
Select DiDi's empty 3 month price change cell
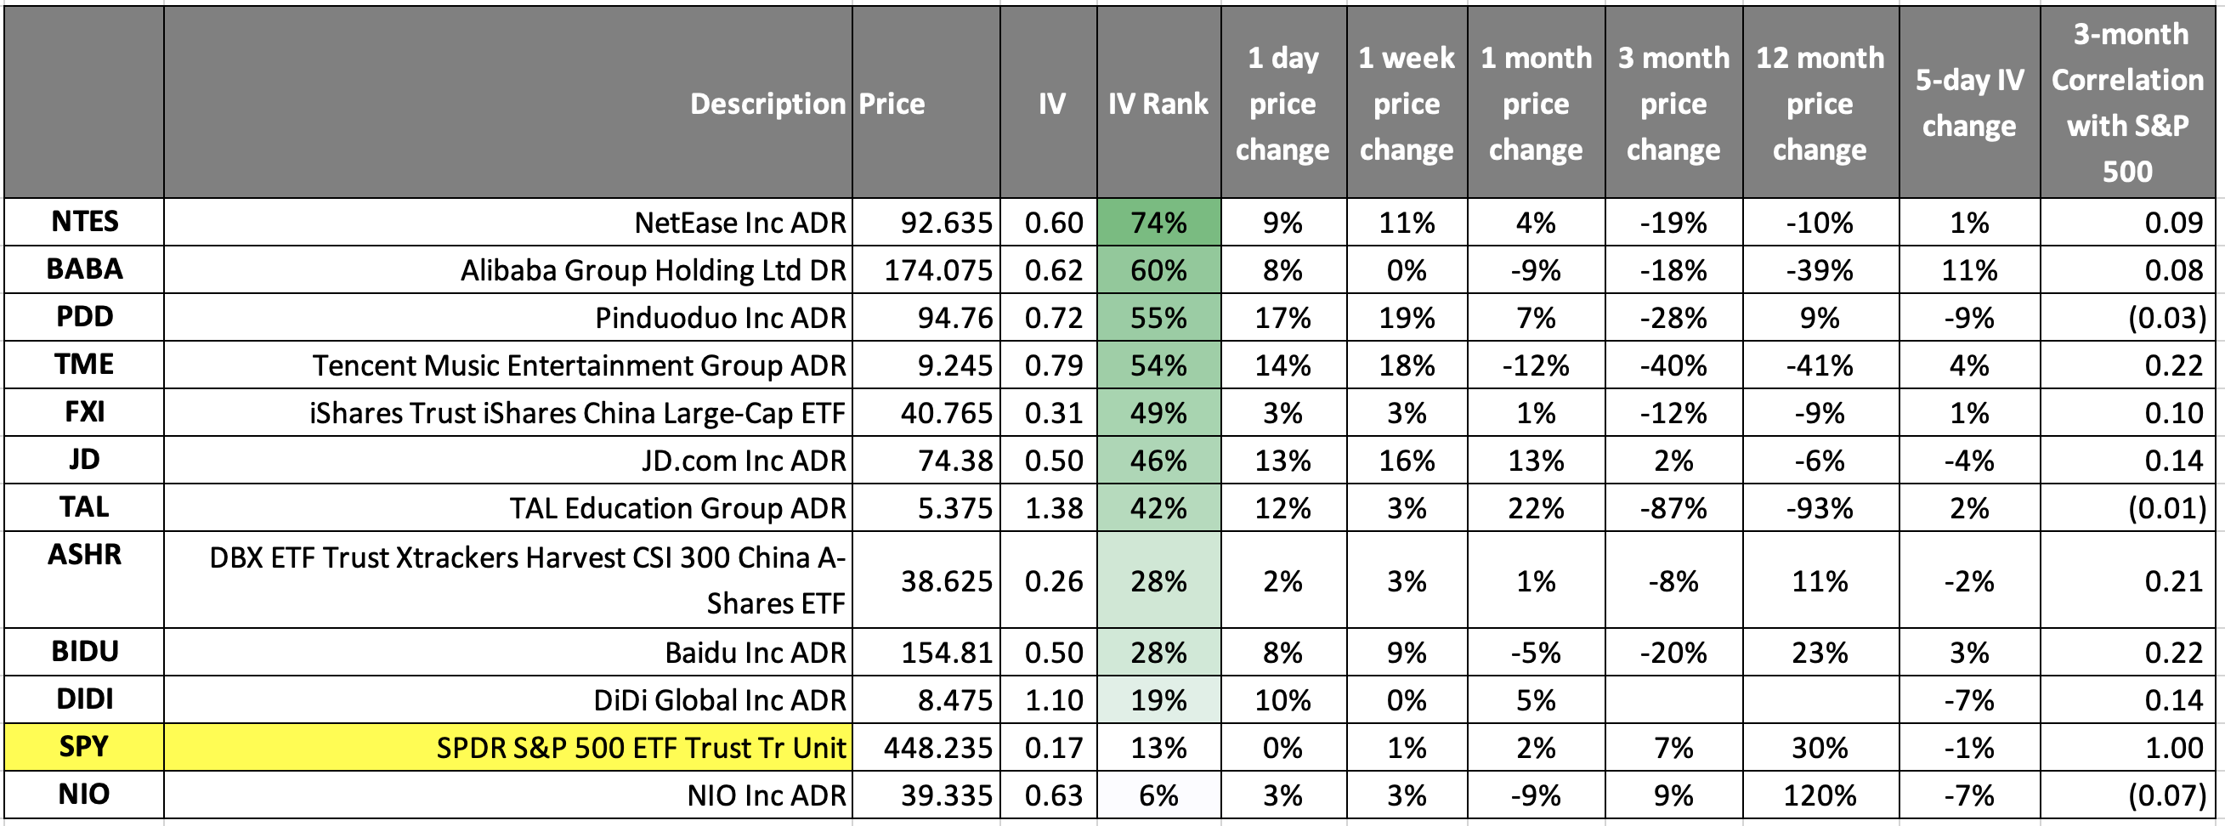coord(1673,700)
